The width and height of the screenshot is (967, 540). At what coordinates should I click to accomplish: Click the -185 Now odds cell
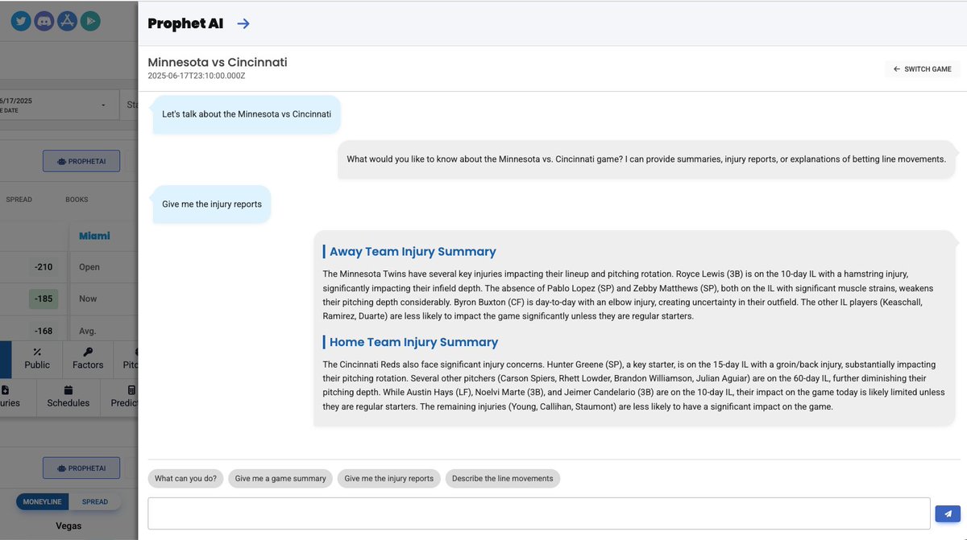tap(44, 299)
